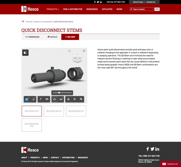Click the footer Contact link
Image resolution: width=181 pixels, height=167 pixels.
(x=55, y=158)
